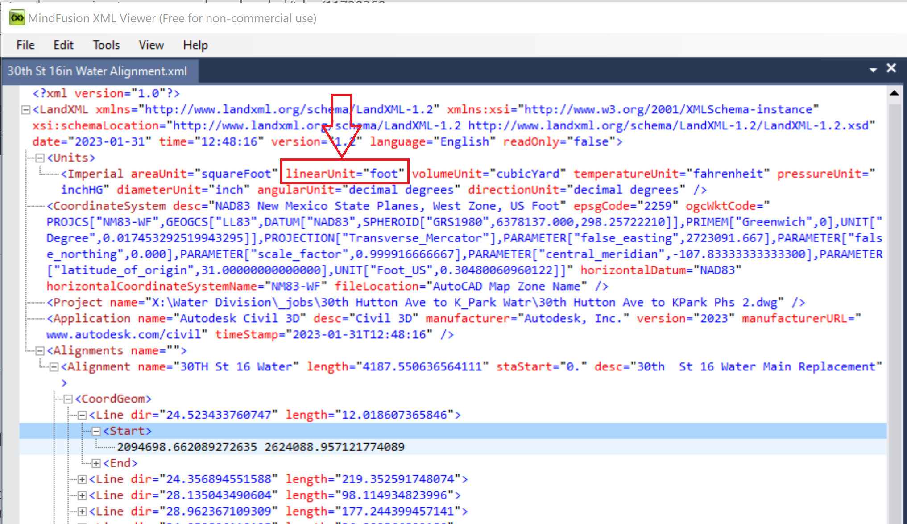This screenshot has width=907, height=524.
Task: Expand the Line with length 219.352591748074
Action: pos(82,479)
